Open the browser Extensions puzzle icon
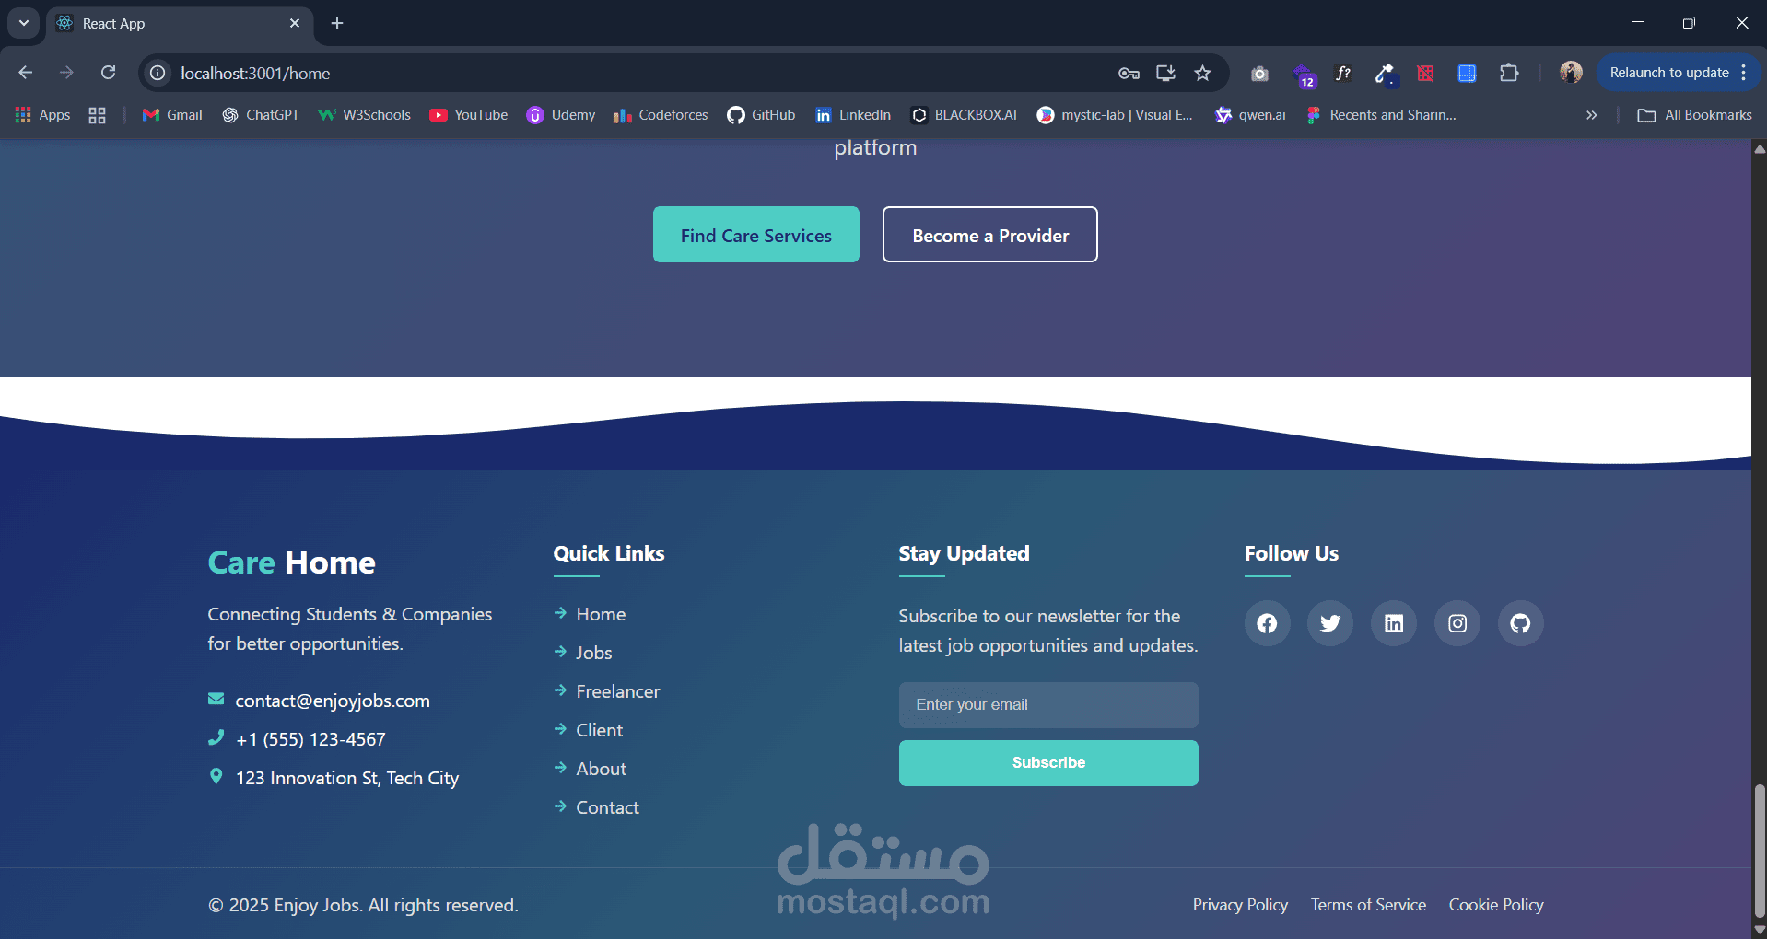The height and width of the screenshot is (939, 1767). pyautogui.click(x=1509, y=73)
